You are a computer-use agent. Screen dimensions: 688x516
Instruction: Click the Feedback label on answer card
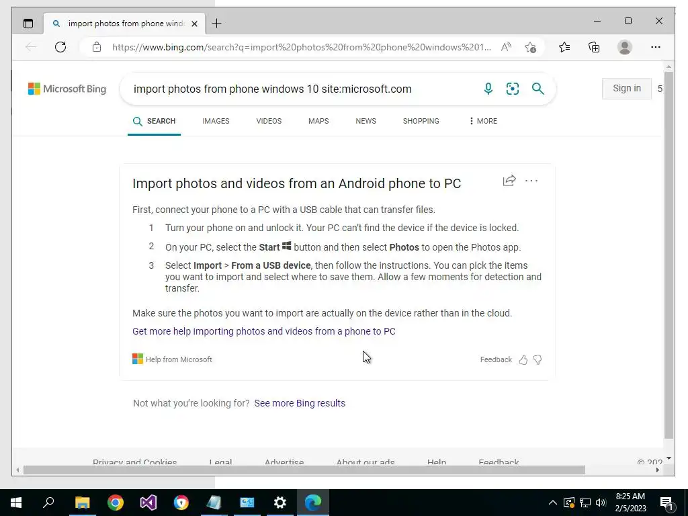pyautogui.click(x=496, y=360)
